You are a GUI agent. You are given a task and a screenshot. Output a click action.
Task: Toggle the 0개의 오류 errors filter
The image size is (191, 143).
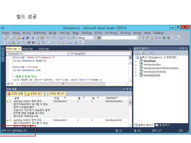(x=15, y=94)
